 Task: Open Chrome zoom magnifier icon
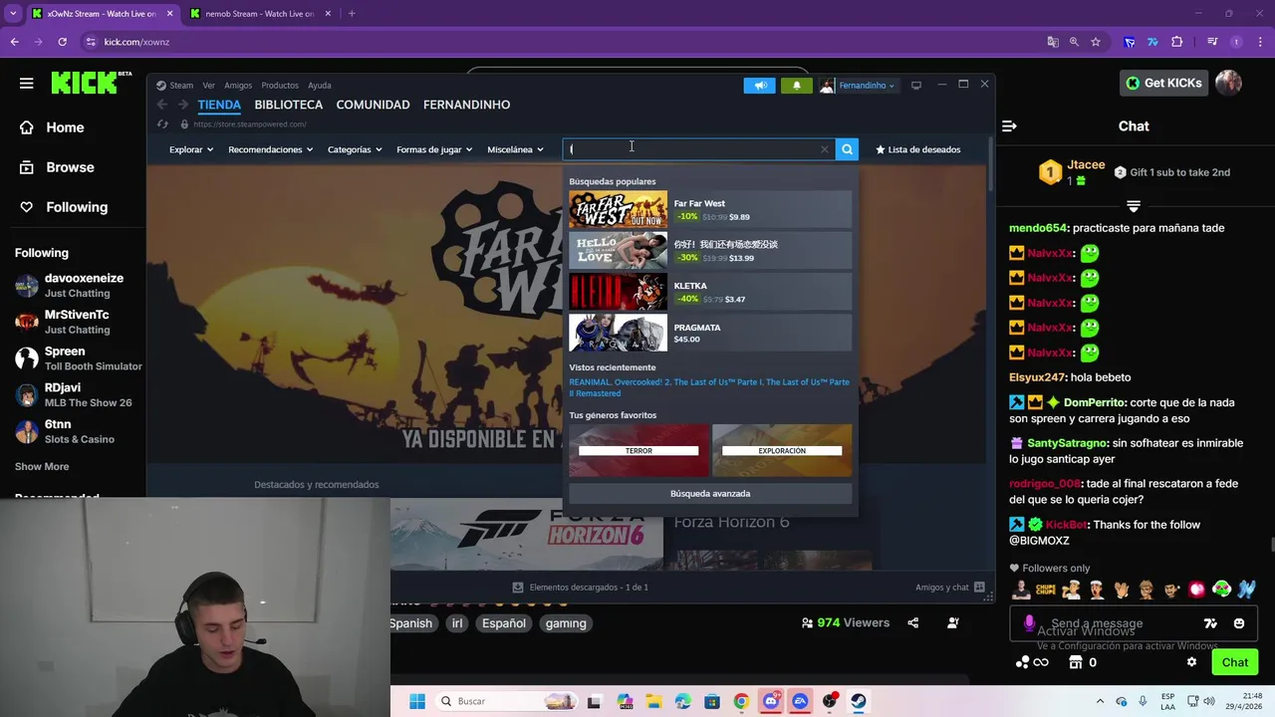click(x=1074, y=42)
